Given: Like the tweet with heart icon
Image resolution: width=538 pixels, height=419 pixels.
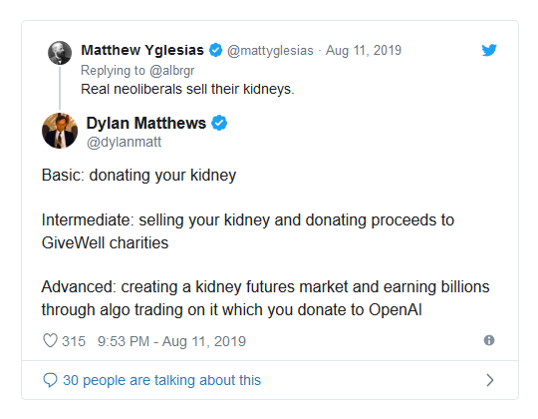Looking at the screenshot, I should (x=50, y=341).
